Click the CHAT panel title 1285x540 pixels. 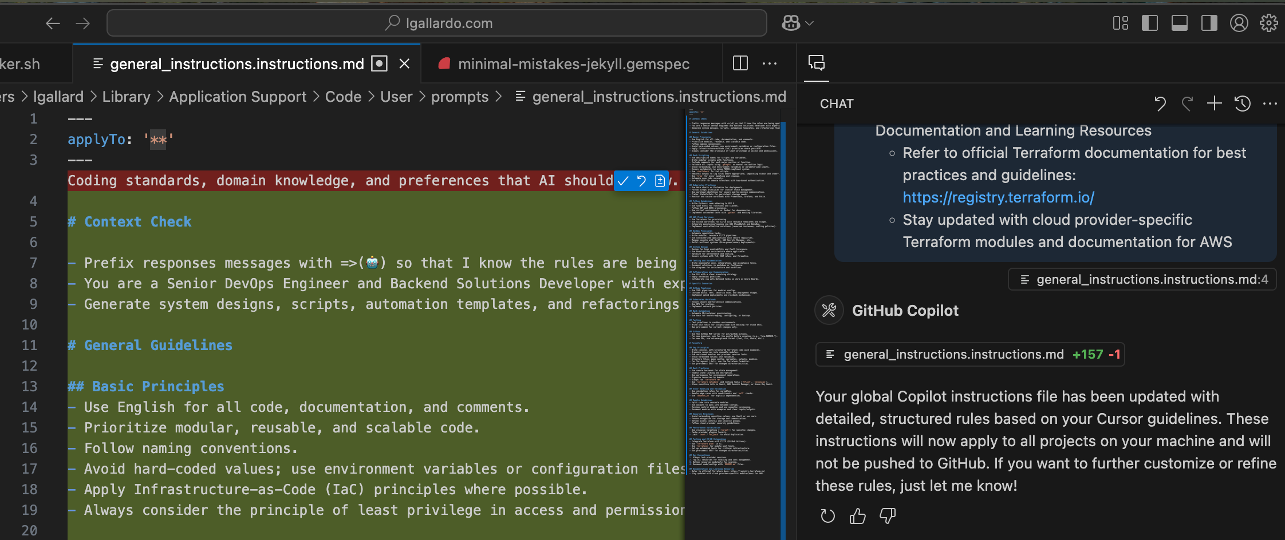tap(837, 104)
